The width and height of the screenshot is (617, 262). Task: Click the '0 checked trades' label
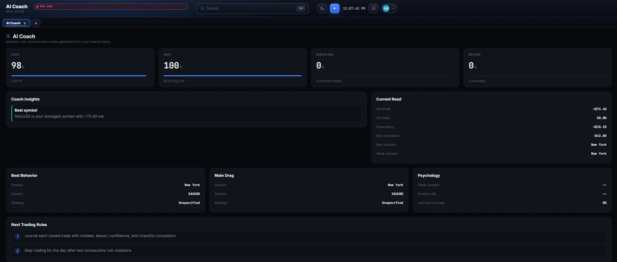point(328,81)
